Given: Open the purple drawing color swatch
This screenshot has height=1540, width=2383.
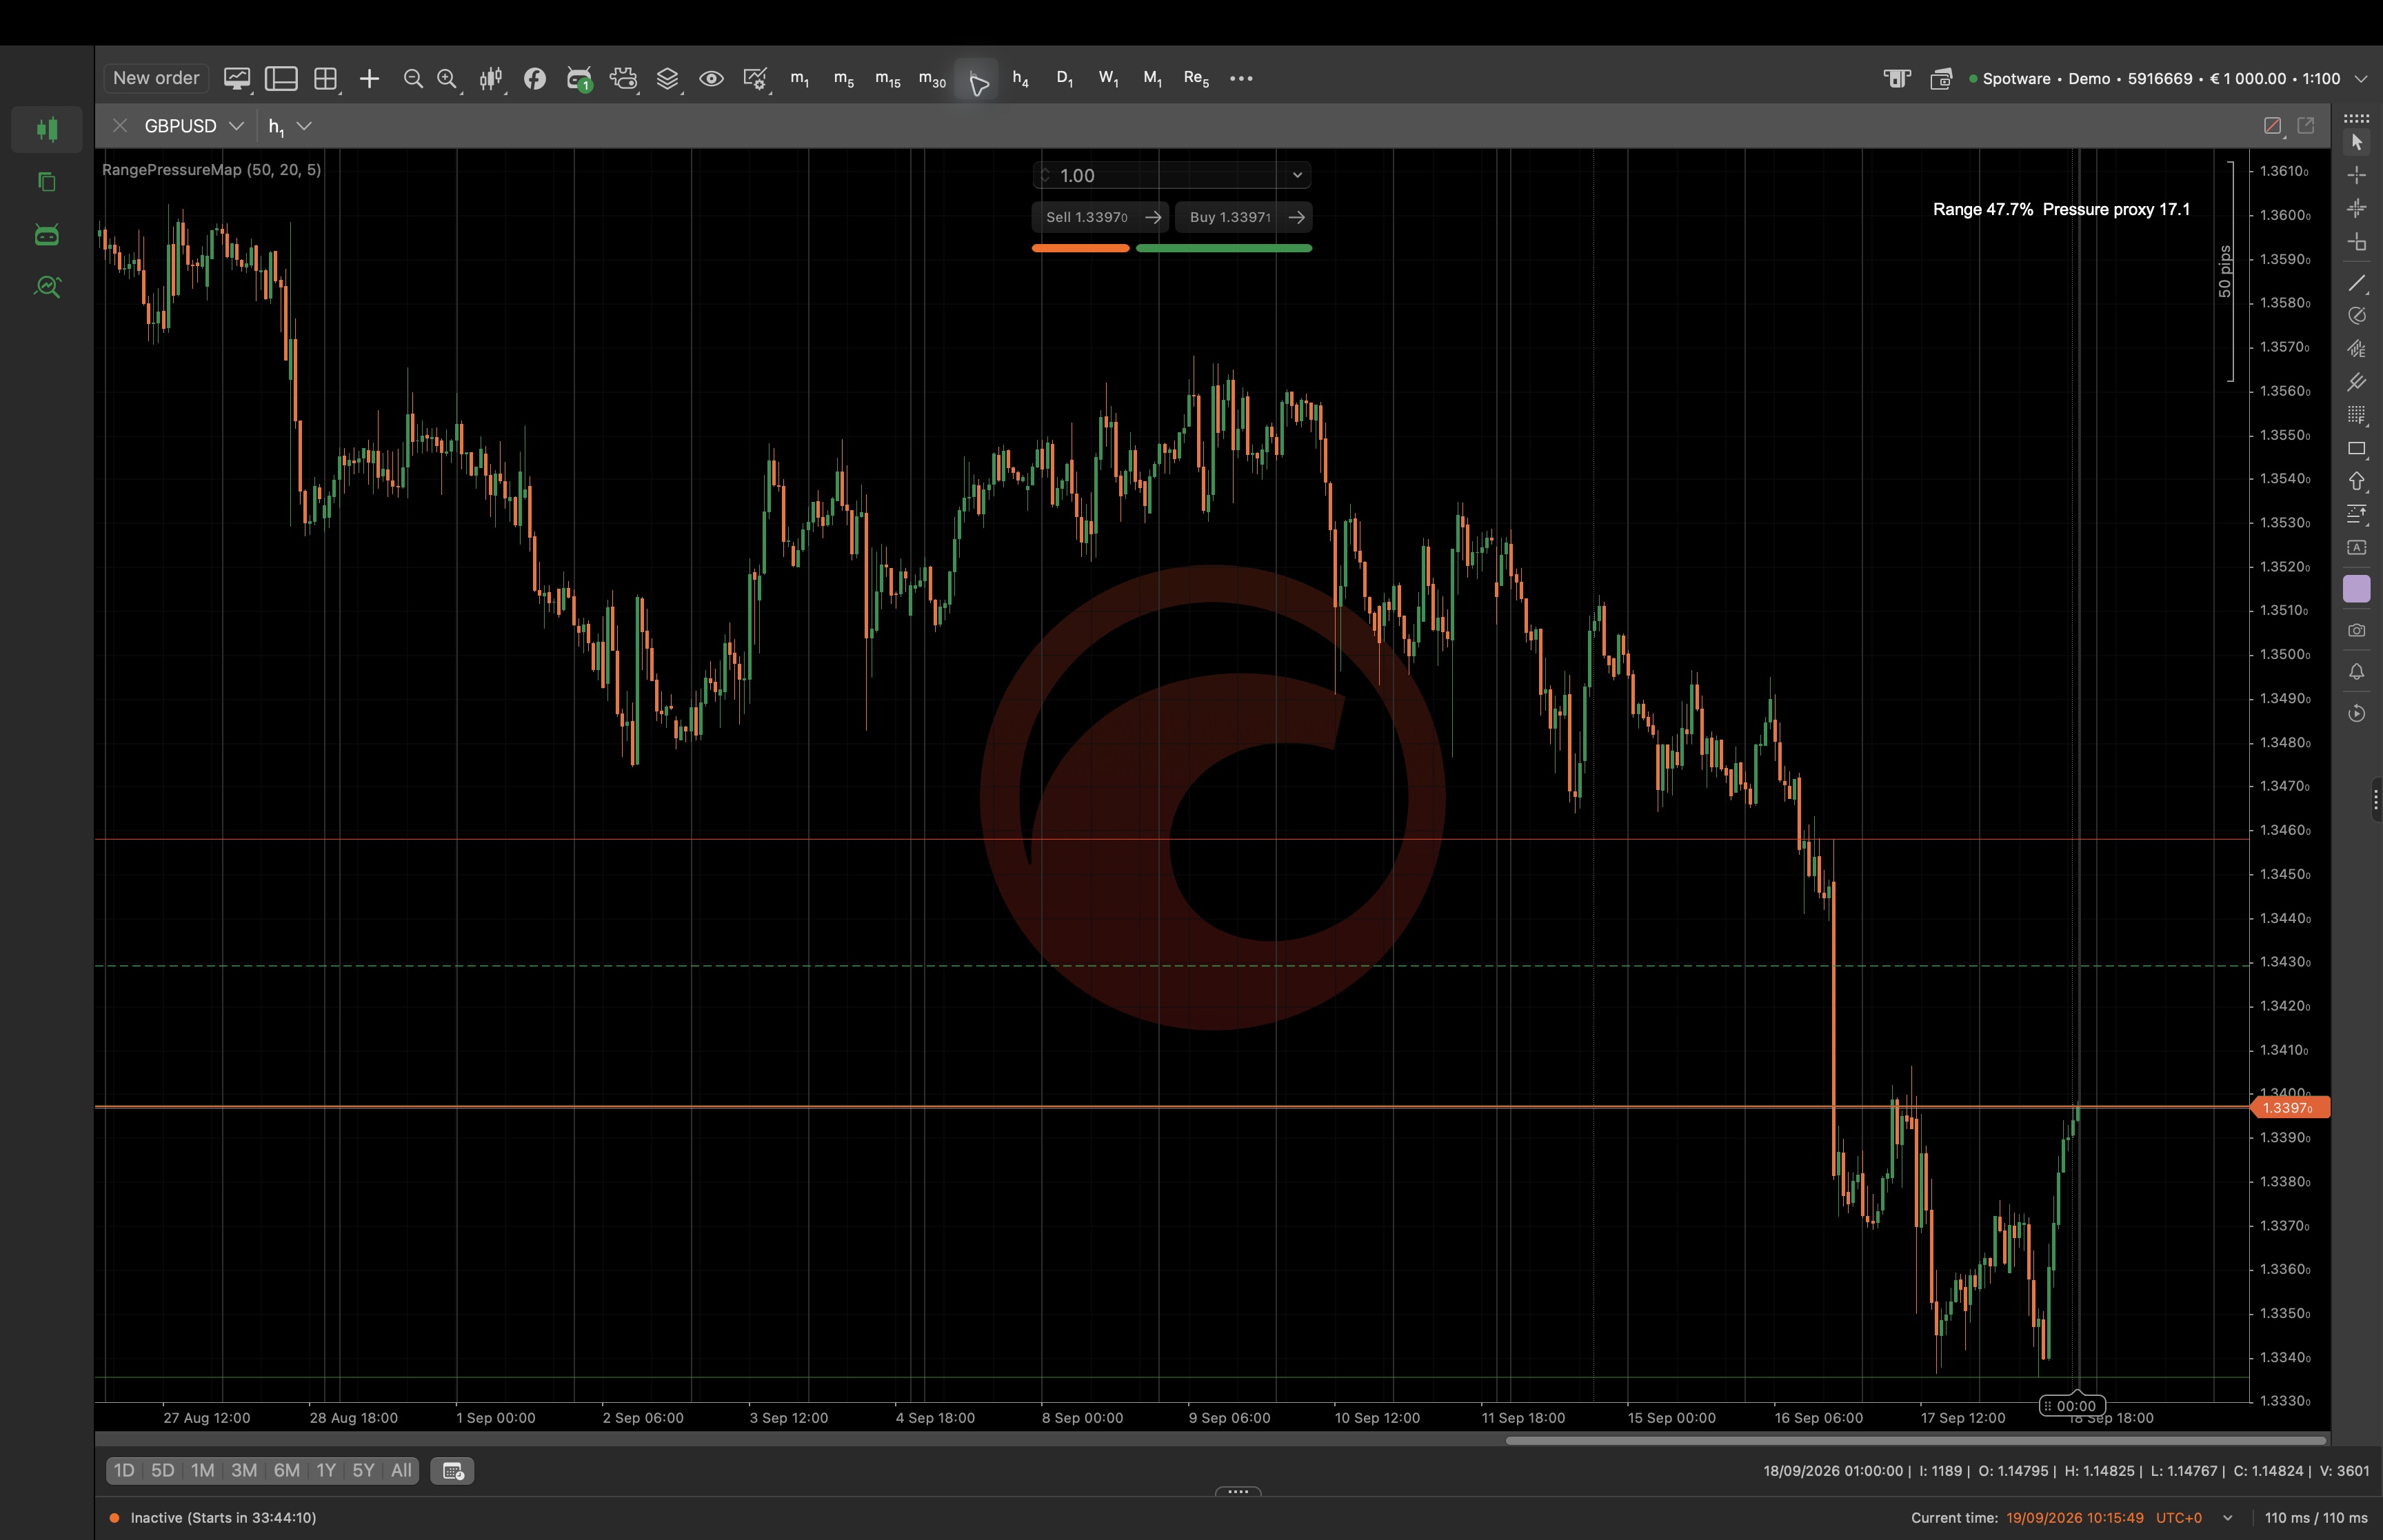Looking at the screenshot, I should pos(2357,589).
